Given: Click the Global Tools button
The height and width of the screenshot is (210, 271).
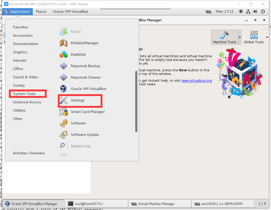Looking at the screenshot, I should (x=254, y=37).
